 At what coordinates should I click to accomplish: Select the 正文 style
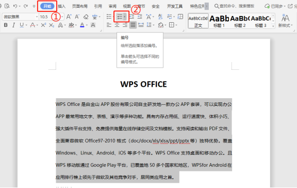click(x=198, y=21)
